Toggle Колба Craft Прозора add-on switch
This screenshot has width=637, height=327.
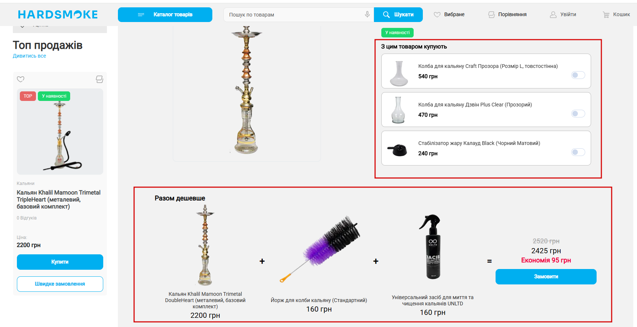tap(578, 75)
